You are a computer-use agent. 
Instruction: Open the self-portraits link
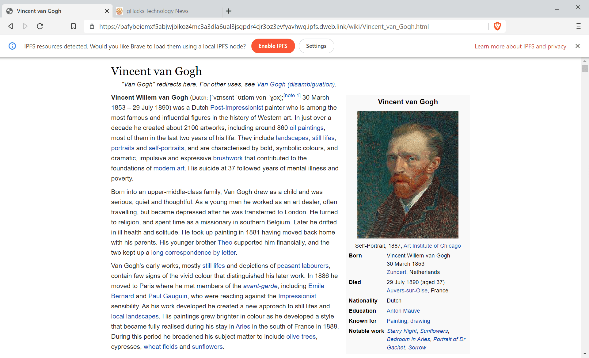166,148
